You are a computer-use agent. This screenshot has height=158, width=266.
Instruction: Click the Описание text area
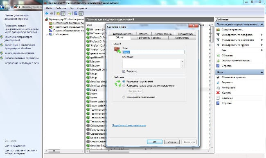[151, 64]
